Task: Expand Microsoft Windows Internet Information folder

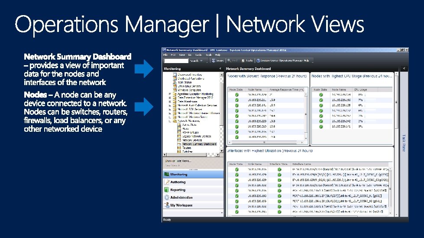Action: 170,113
